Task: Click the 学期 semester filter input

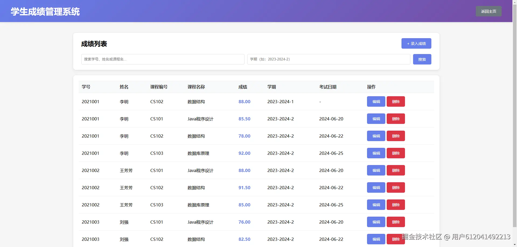Action: click(x=329, y=59)
